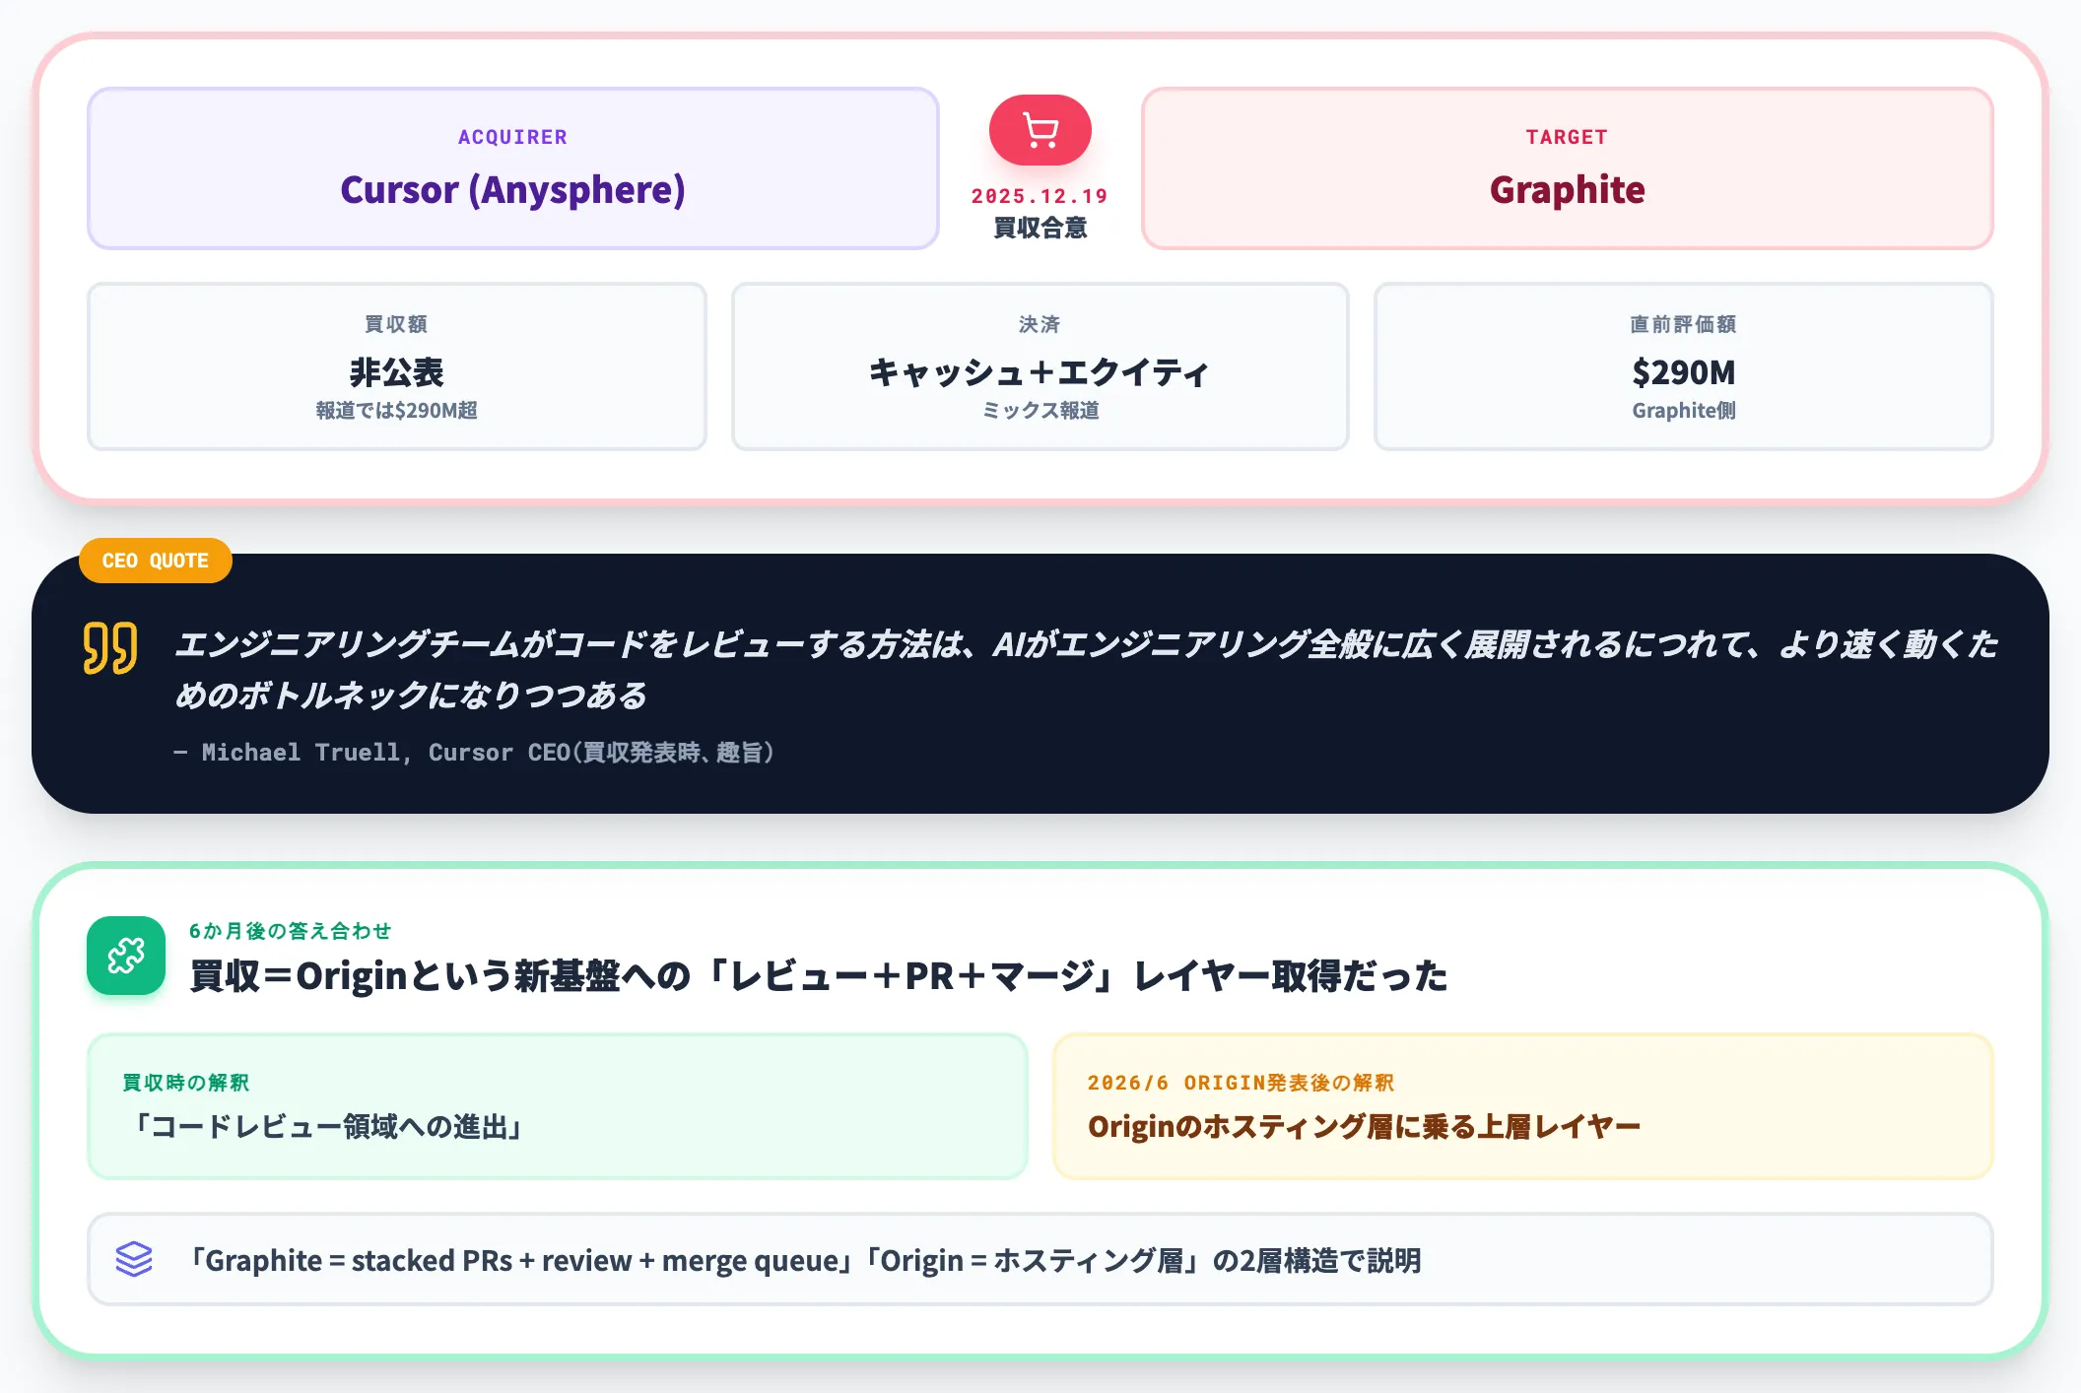
Task: Select the Graphite target card
Action: click(1568, 168)
